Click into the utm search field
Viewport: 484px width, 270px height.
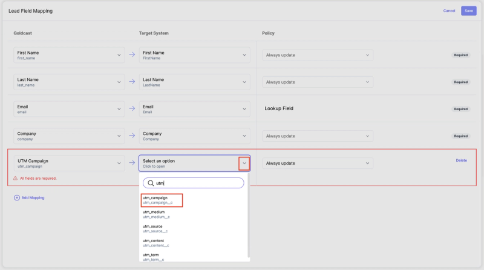click(197, 183)
